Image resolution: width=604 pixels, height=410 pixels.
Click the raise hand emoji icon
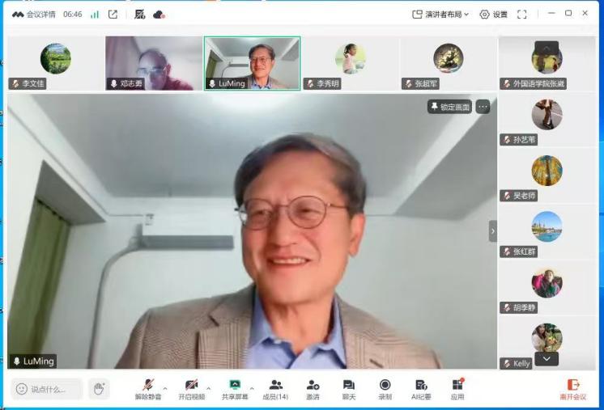[x=98, y=389]
